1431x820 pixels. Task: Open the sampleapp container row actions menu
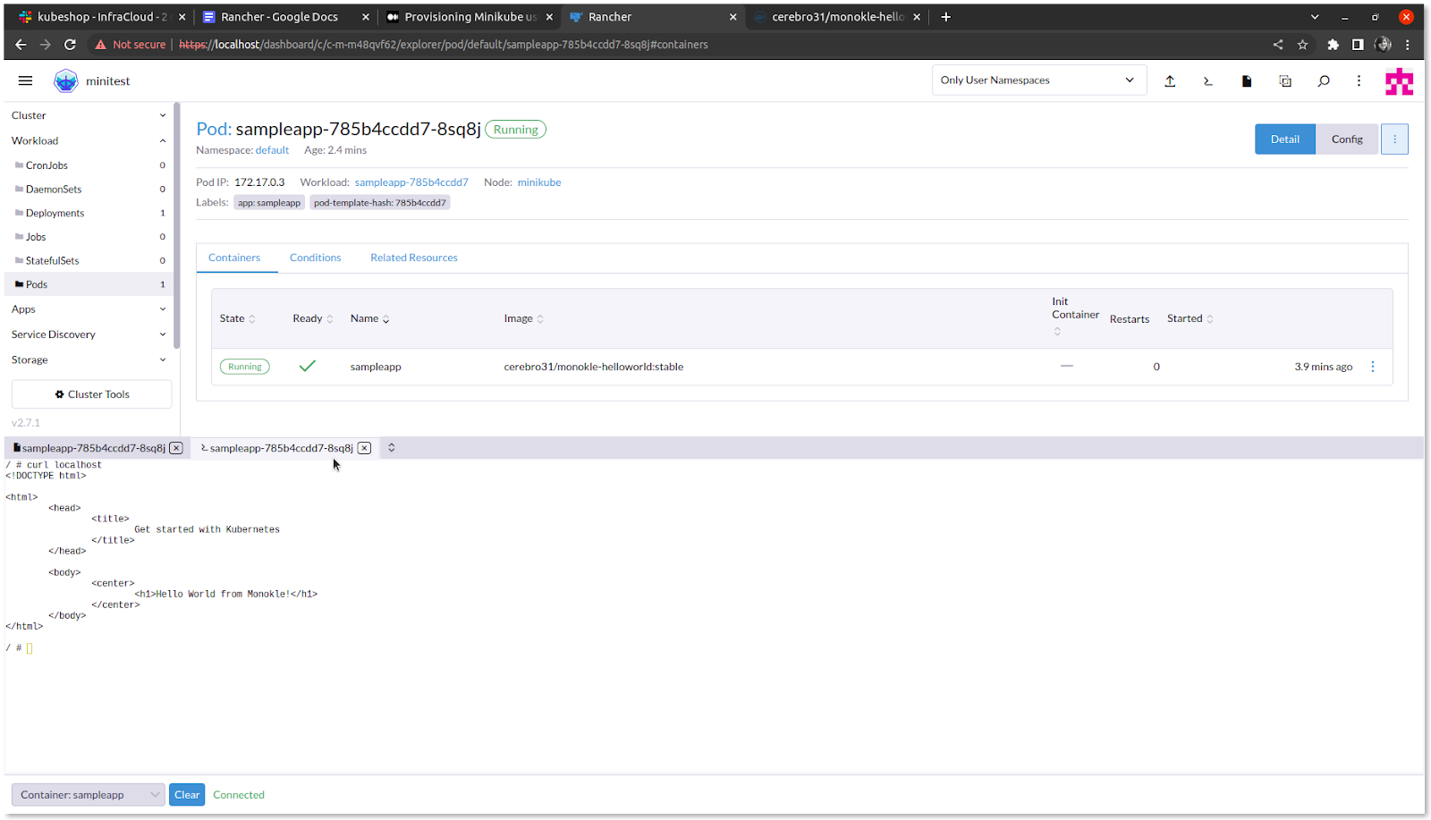click(1373, 367)
